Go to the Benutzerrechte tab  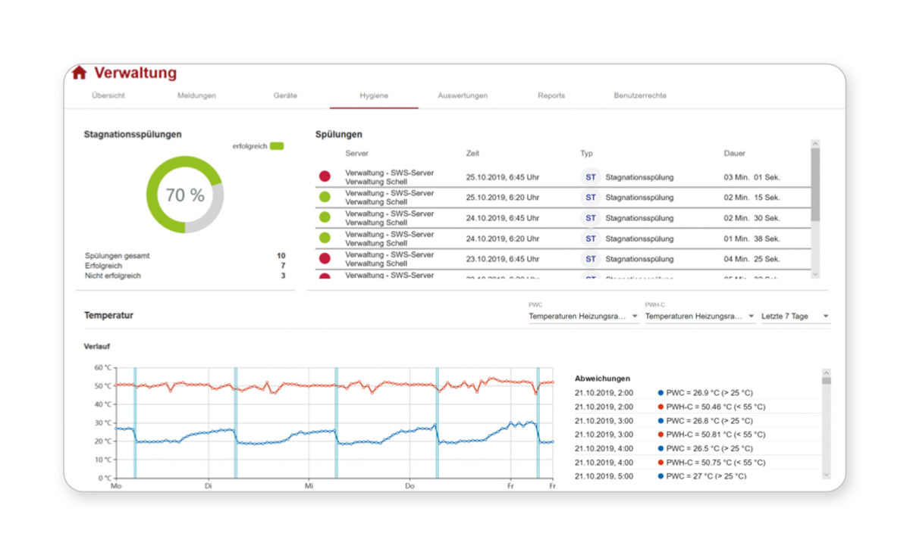640,96
